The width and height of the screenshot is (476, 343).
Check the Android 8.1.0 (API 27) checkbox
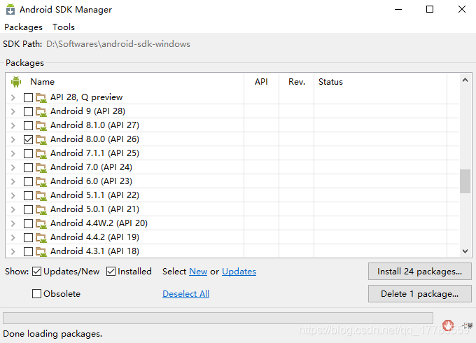point(28,125)
